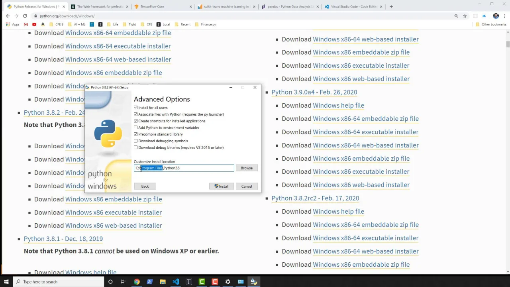Open AI + ML bookmarks folder
The image size is (510, 287).
tap(76, 24)
